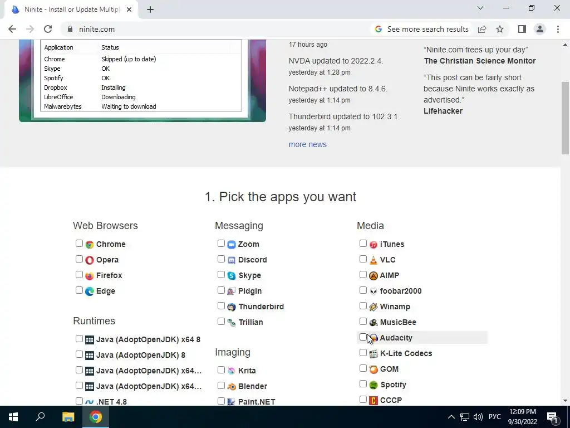Viewport: 570px width, 428px height.
Task: Tick the Java (AdoptOpenJDK) 8 checkbox
Action: click(79, 354)
